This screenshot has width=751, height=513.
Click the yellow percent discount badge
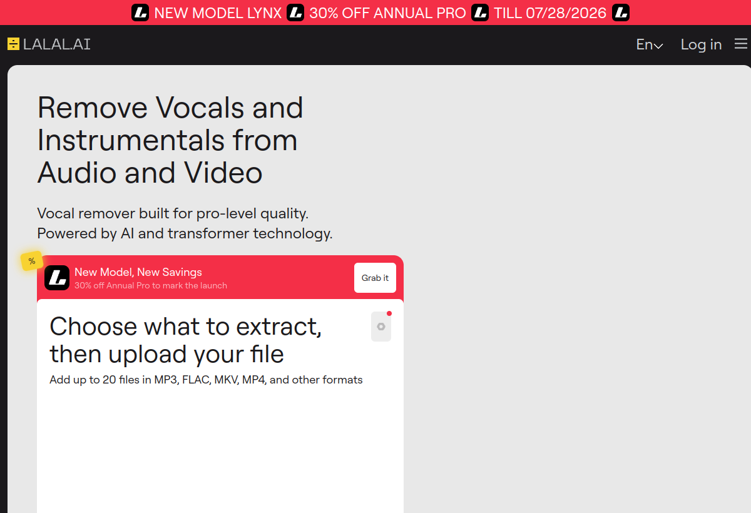32,261
